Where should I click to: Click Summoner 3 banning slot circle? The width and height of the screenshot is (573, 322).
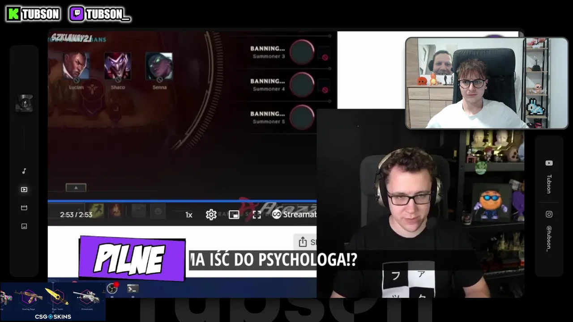point(302,52)
